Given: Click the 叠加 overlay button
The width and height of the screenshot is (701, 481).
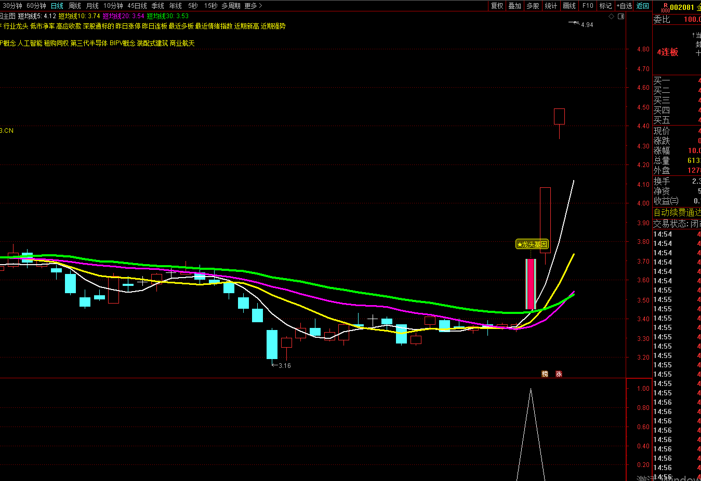Looking at the screenshot, I should point(515,6).
